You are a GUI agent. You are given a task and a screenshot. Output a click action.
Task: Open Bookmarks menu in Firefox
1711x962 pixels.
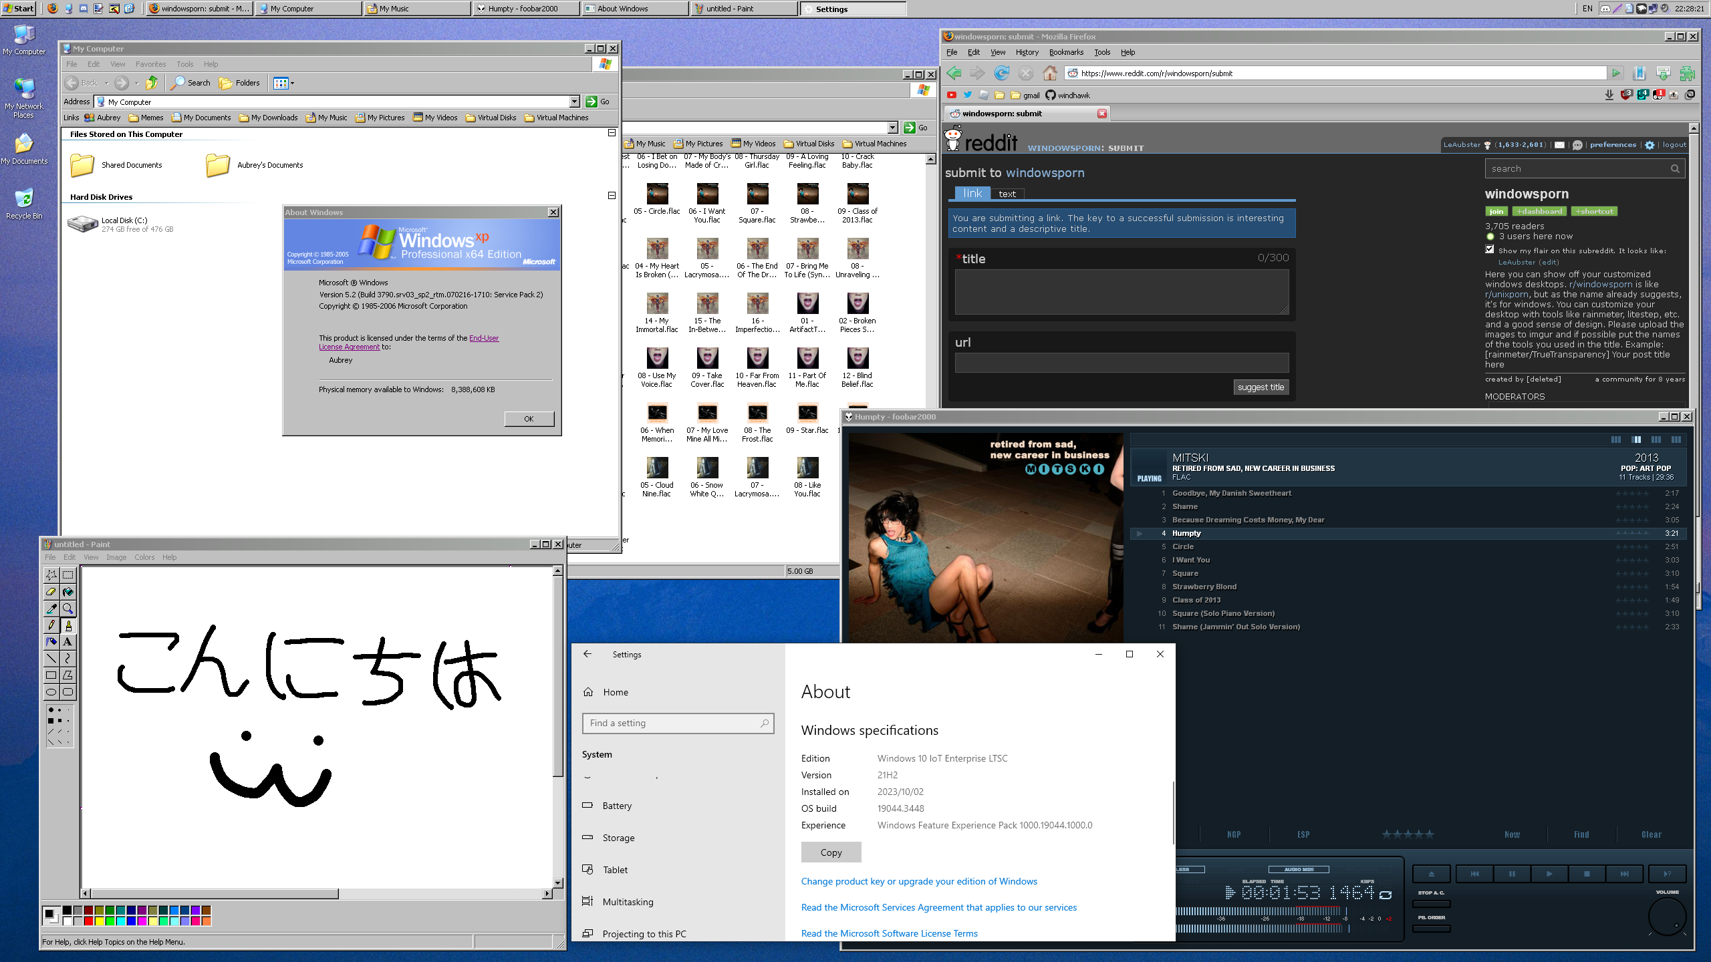[x=1065, y=52]
